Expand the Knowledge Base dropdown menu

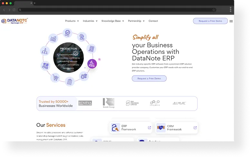113,21
